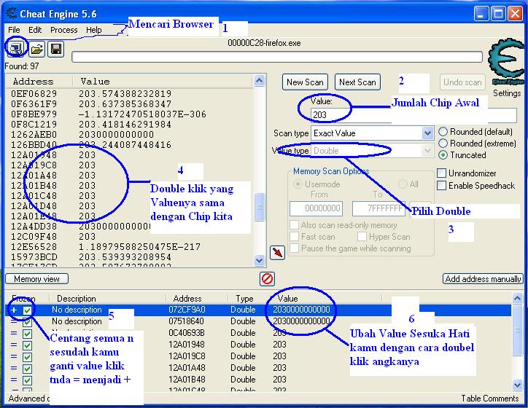Click value of address 07518640
Screen dimensions: 528x408
click(x=301, y=321)
